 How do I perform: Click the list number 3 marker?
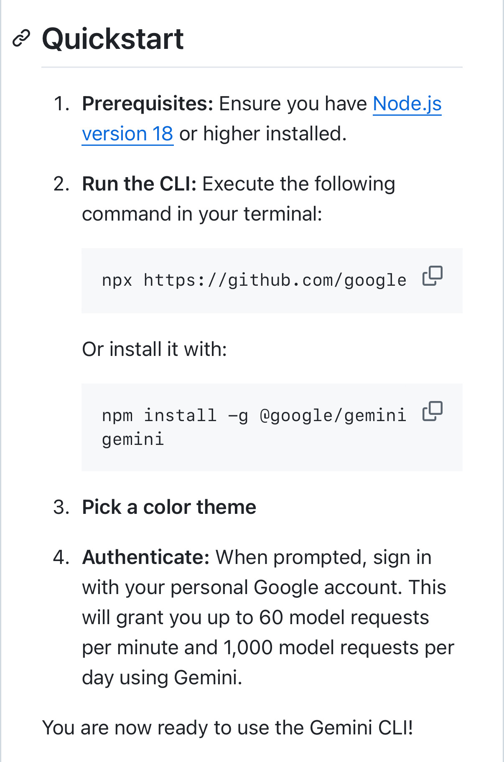pos(61,507)
